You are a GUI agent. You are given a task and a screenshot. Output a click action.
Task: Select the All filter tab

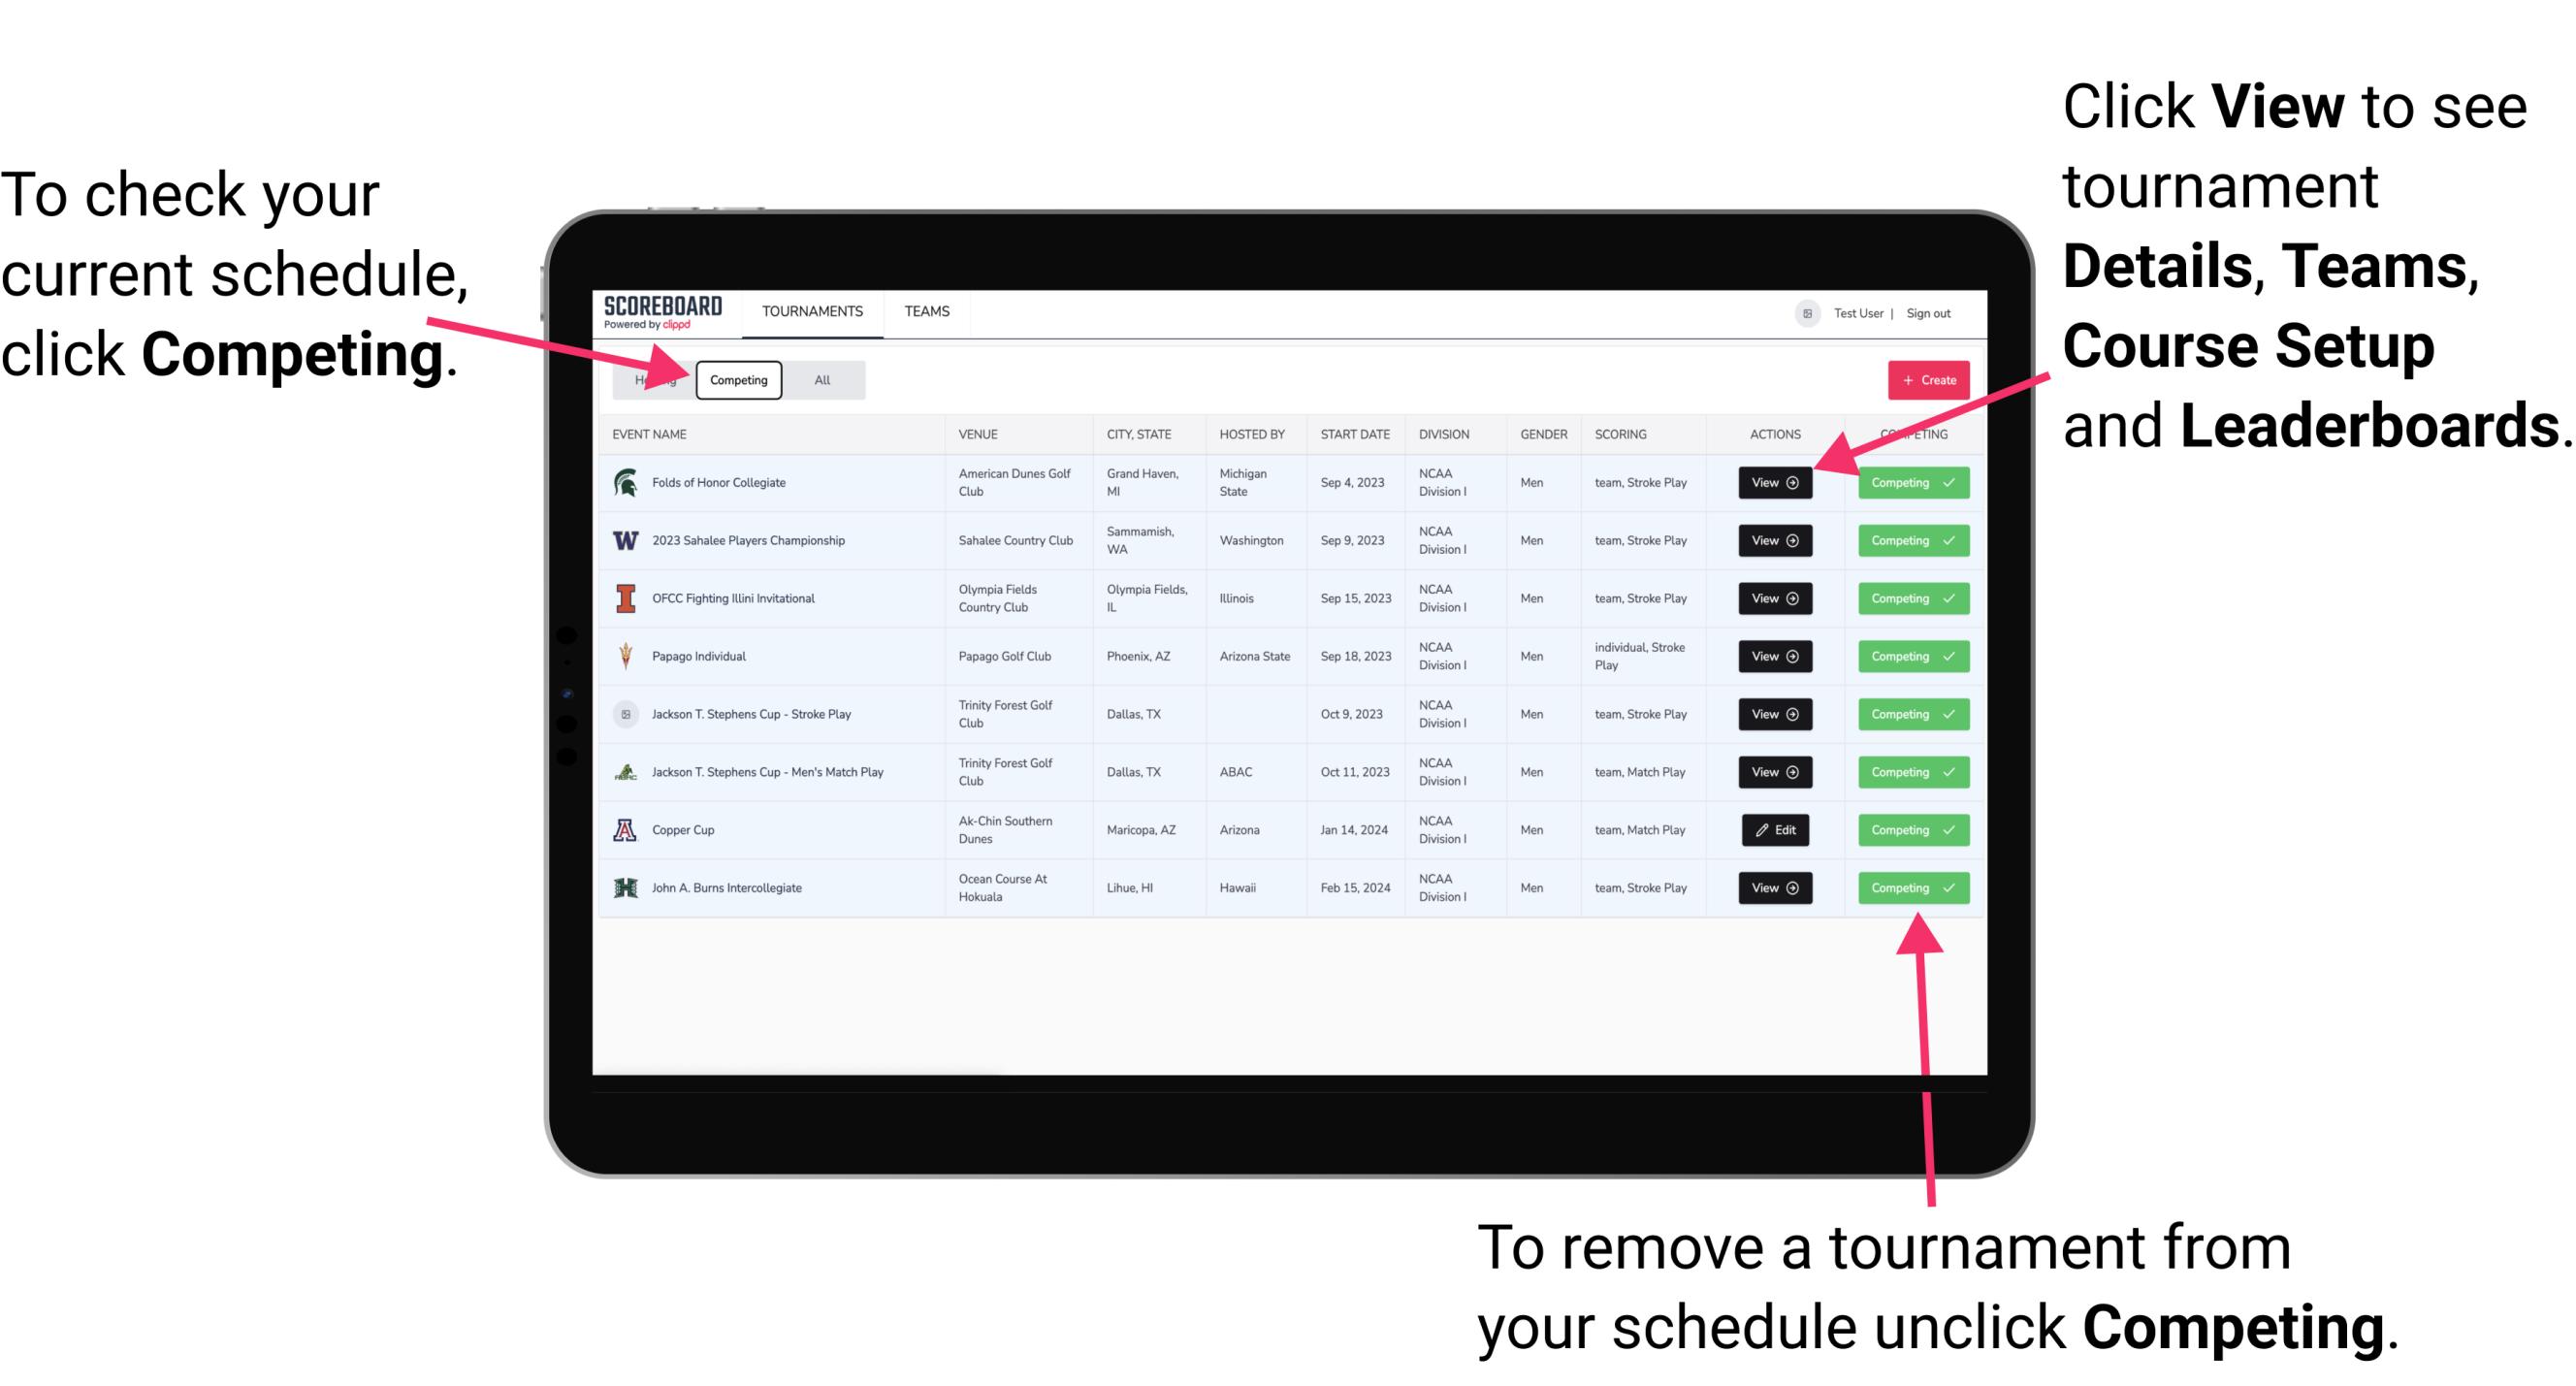[821, 379]
